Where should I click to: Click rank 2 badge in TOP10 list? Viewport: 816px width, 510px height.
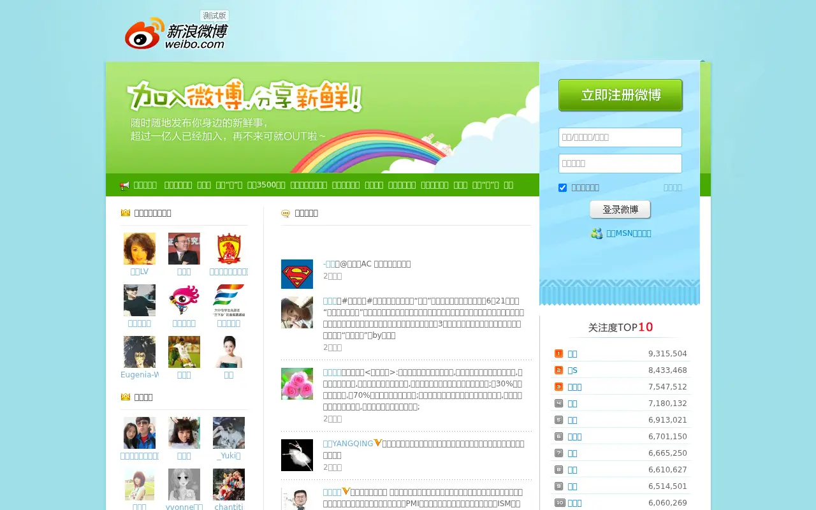pyautogui.click(x=558, y=370)
